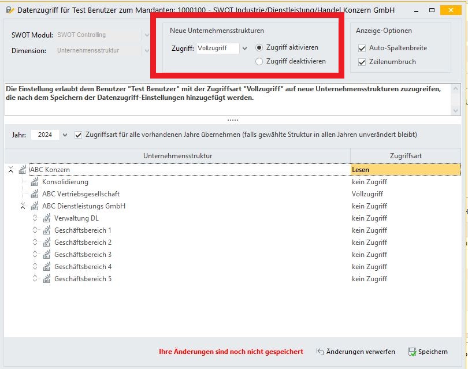Collapse the ABC Konzern tree node

11,170
